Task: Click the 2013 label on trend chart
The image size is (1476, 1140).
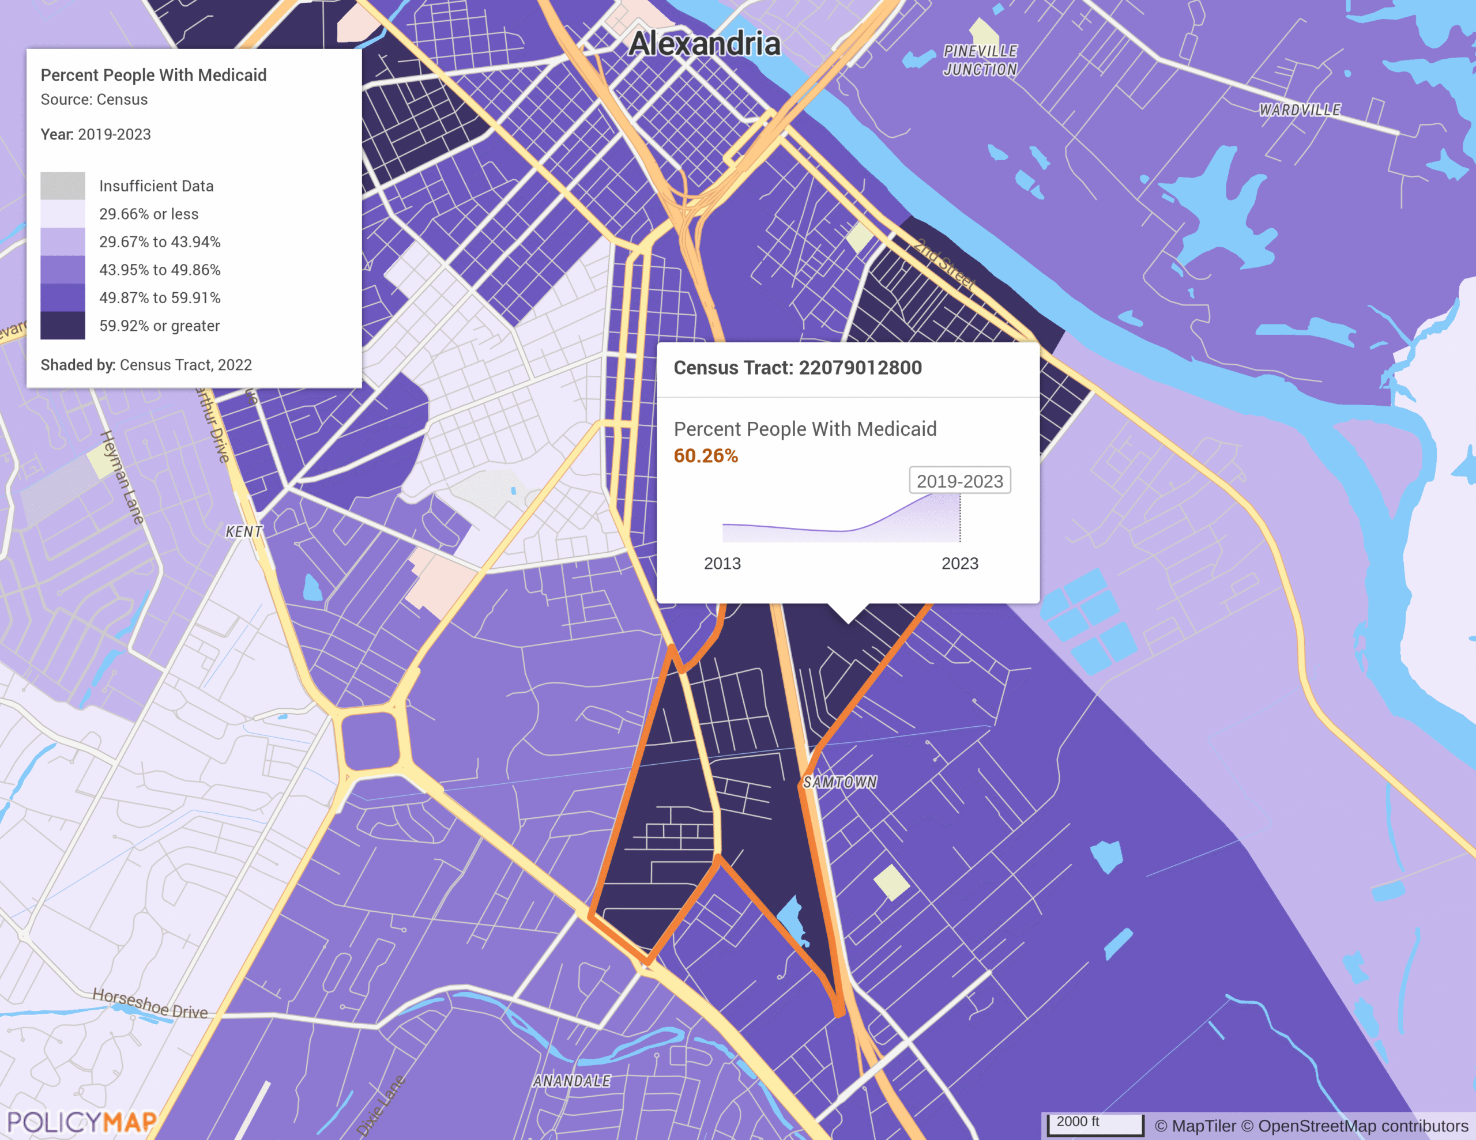Action: pyautogui.click(x=722, y=564)
